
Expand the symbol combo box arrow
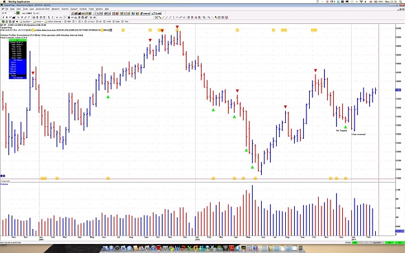click(x=15, y=13)
